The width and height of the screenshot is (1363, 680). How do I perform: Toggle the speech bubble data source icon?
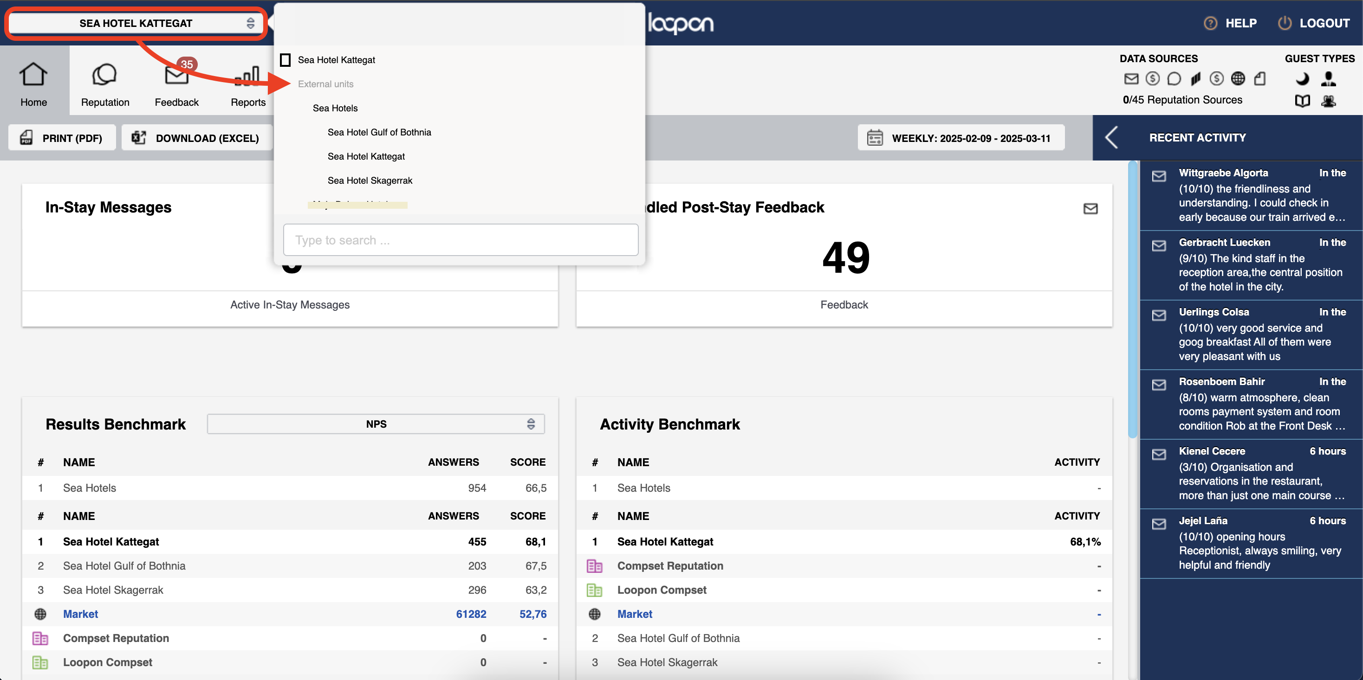pos(1174,79)
